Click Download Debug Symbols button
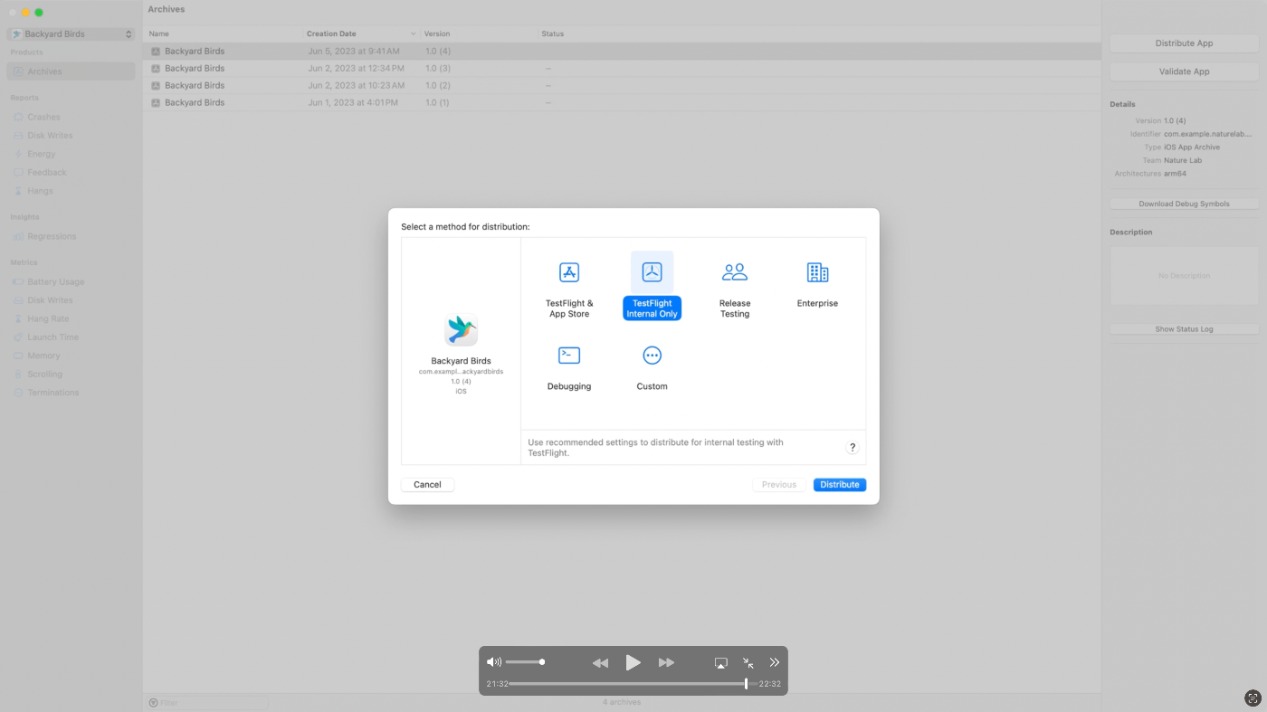Image resolution: width=1267 pixels, height=712 pixels. pos(1184,204)
